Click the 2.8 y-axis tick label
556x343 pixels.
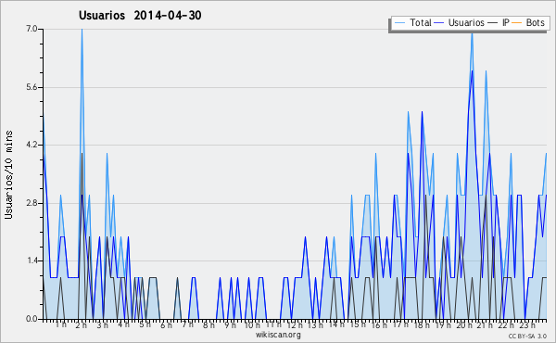32,203
